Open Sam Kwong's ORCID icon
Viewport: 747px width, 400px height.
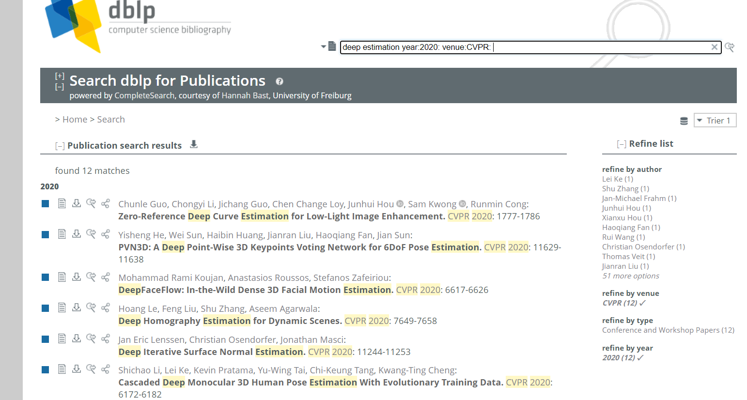pyautogui.click(x=462, y=204)
